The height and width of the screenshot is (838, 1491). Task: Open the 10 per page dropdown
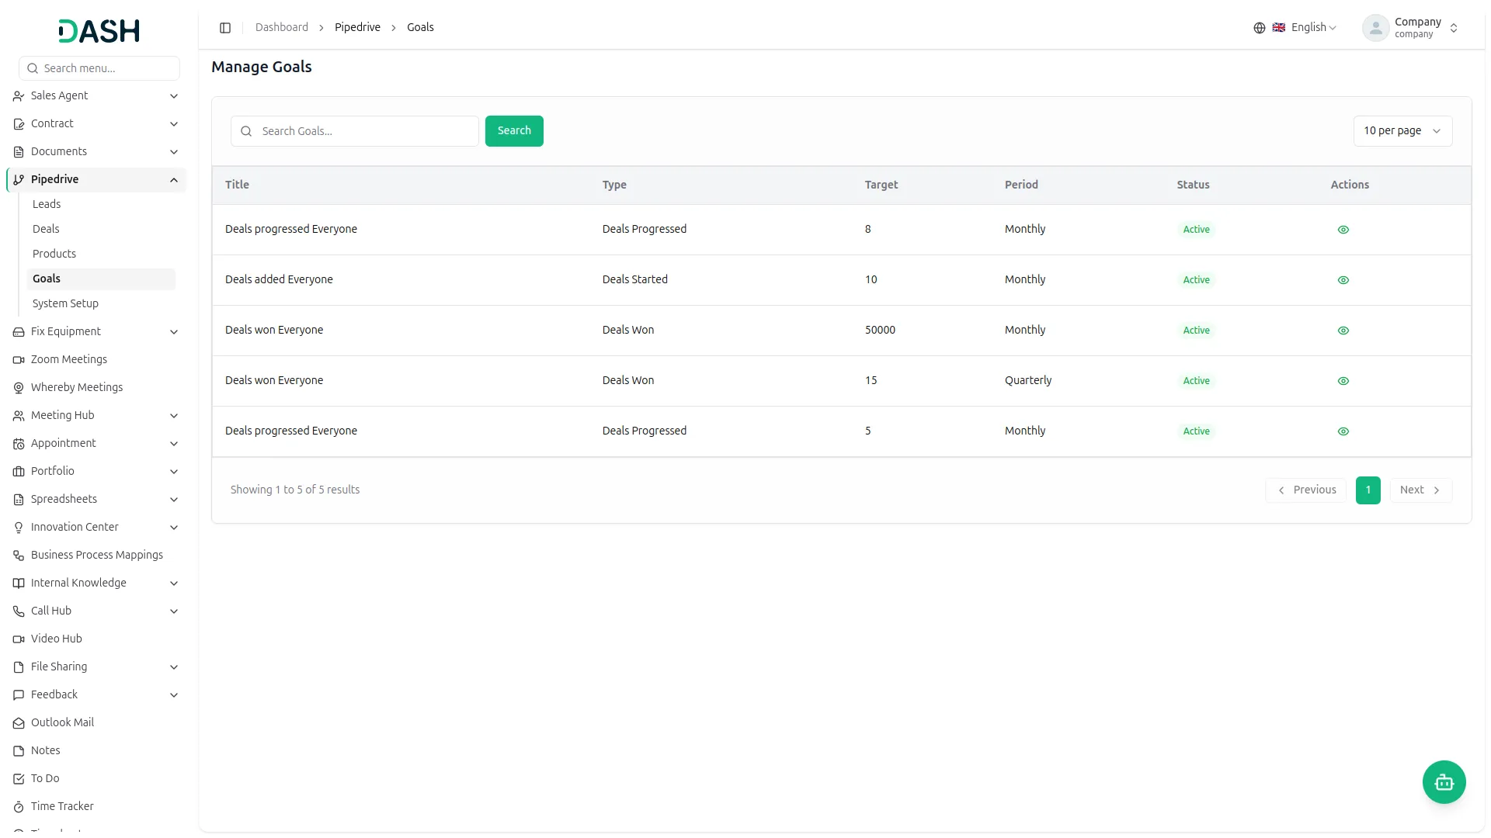click(1402, 131)
